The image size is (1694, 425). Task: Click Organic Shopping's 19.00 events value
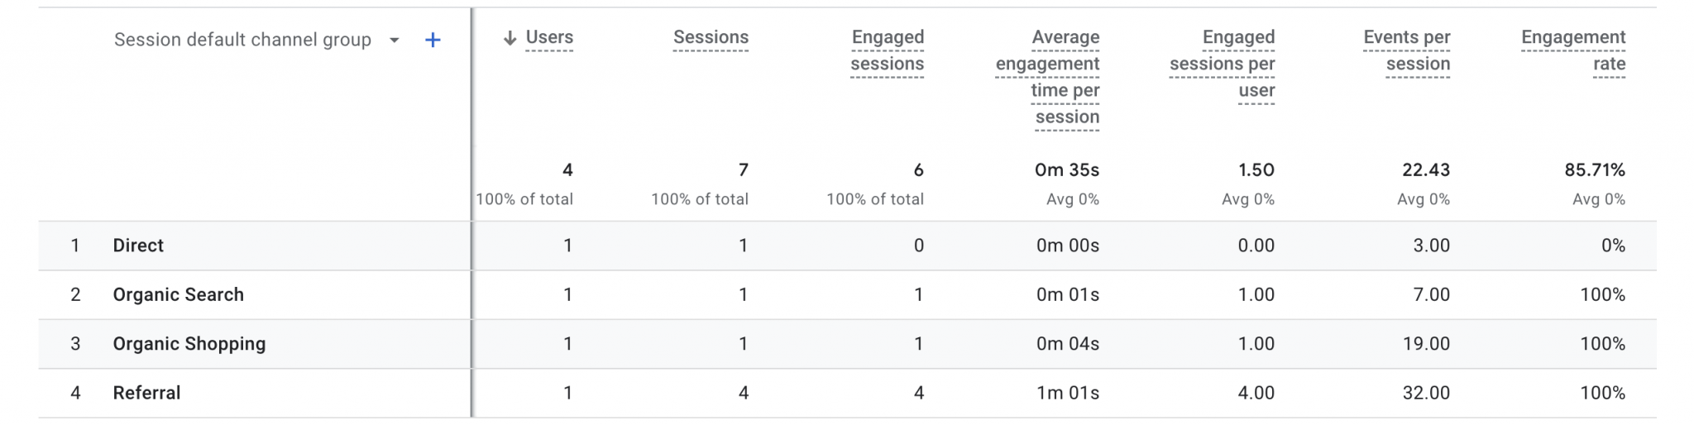pyautogui.click(x=1426, y=344)
